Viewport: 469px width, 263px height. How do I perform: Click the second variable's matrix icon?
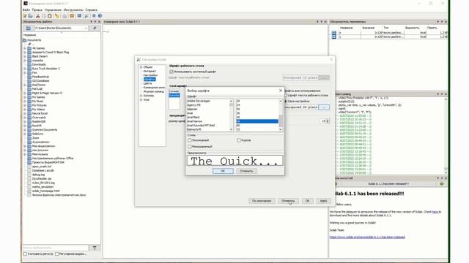click(x=334, y=37)
